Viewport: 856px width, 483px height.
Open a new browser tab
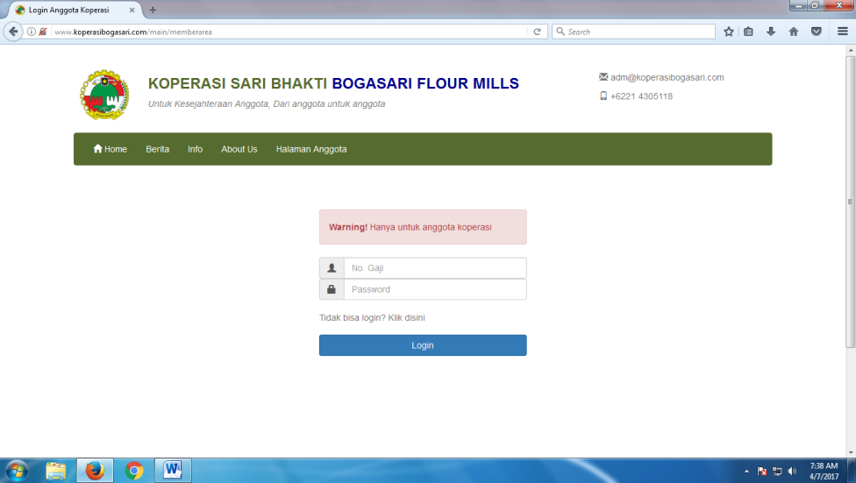click(153, 10)
